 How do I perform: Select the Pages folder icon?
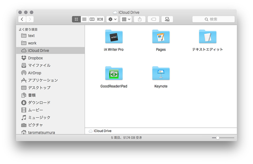coord(161,37)
